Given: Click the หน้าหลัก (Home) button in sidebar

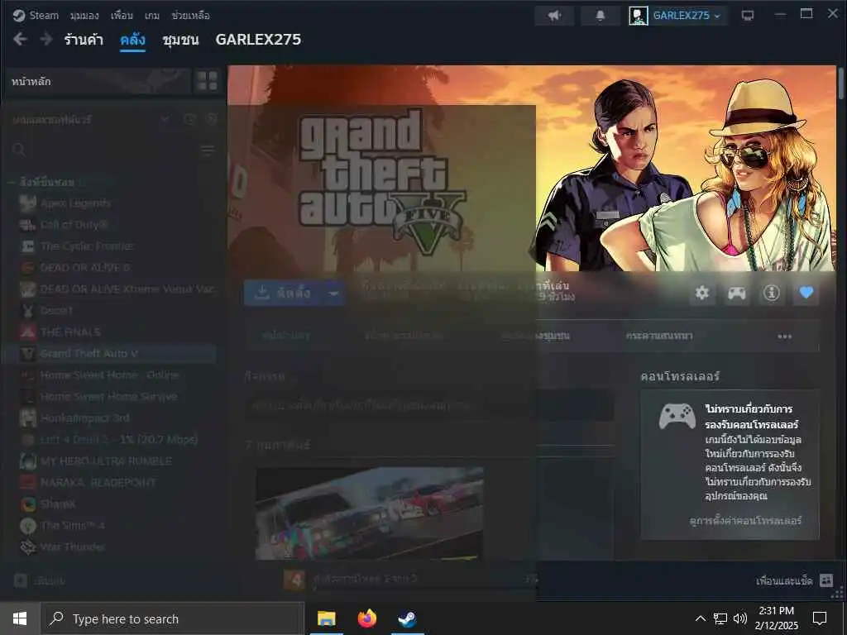Looking at the screenshot, I should [x=98, y=82].
